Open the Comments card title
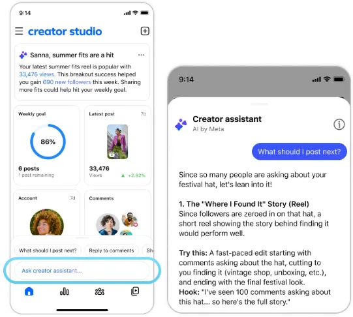The width and height of the screenshot is (353, 317). (101, 198)
